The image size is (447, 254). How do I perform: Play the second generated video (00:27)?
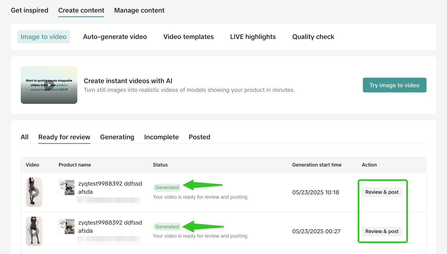pos(34,231)
